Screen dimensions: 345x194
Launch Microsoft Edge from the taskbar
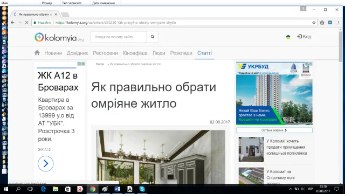43,189
